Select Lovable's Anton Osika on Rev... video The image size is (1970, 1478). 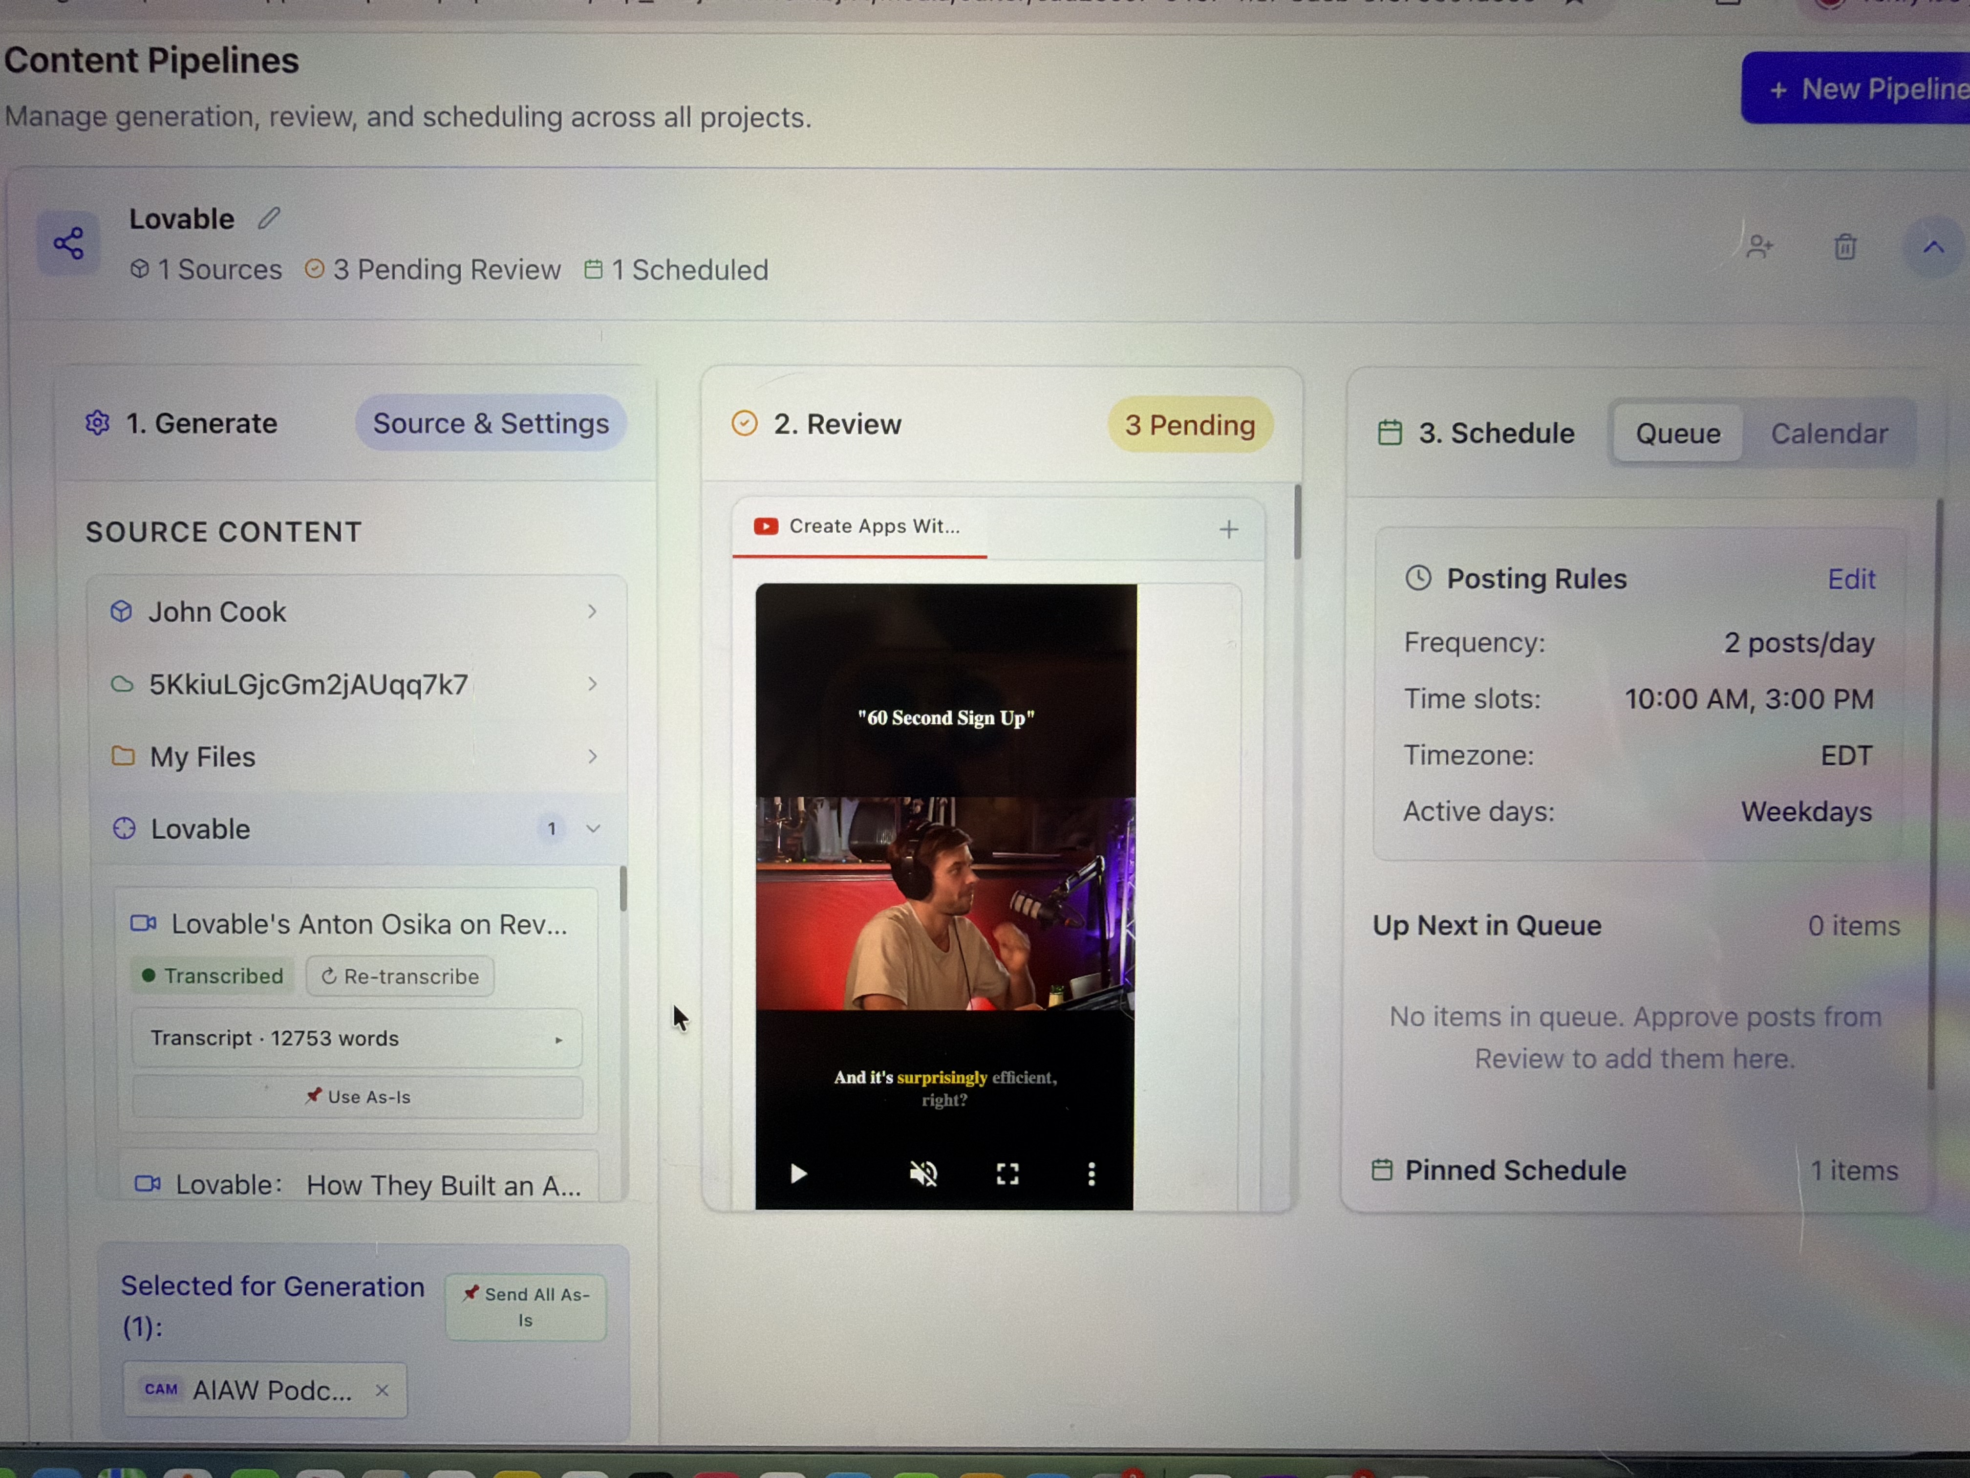point(369,924)
